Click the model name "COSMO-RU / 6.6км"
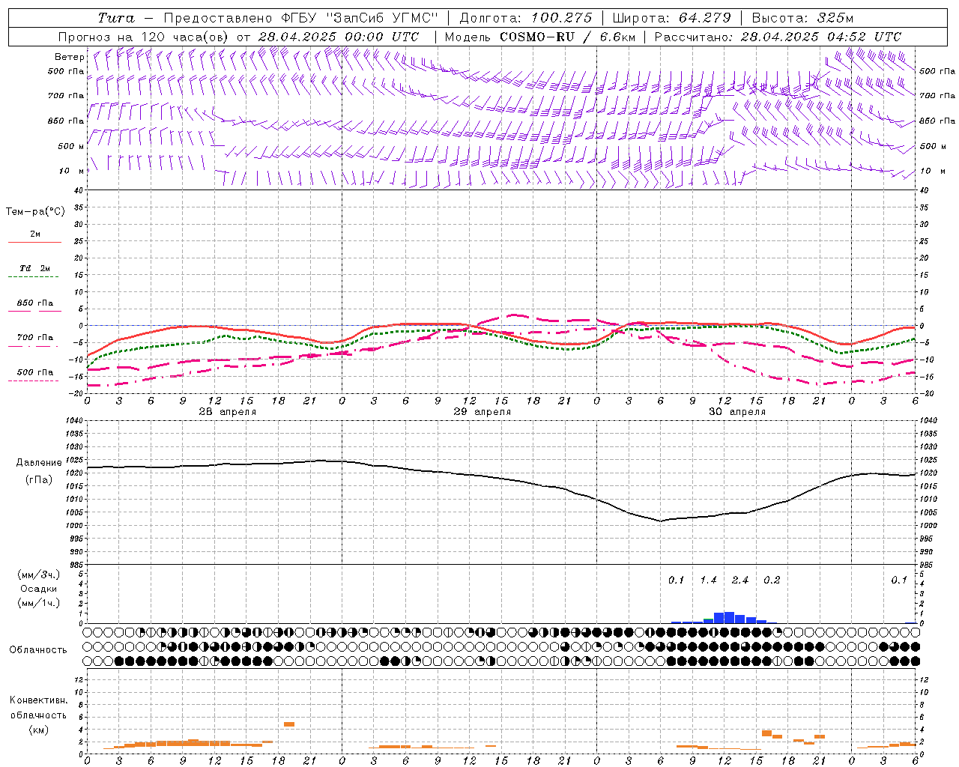Screen dimensions: 959x767 coord(567,37)
